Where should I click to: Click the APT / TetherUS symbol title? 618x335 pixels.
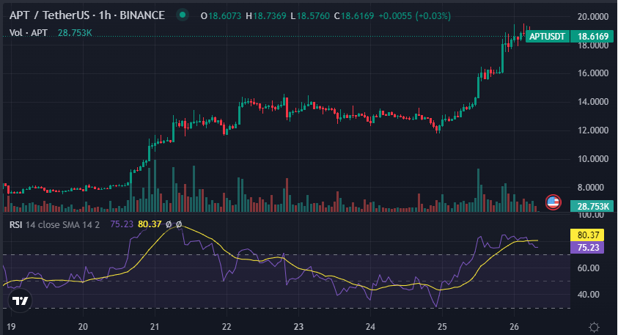pos(49,15)
